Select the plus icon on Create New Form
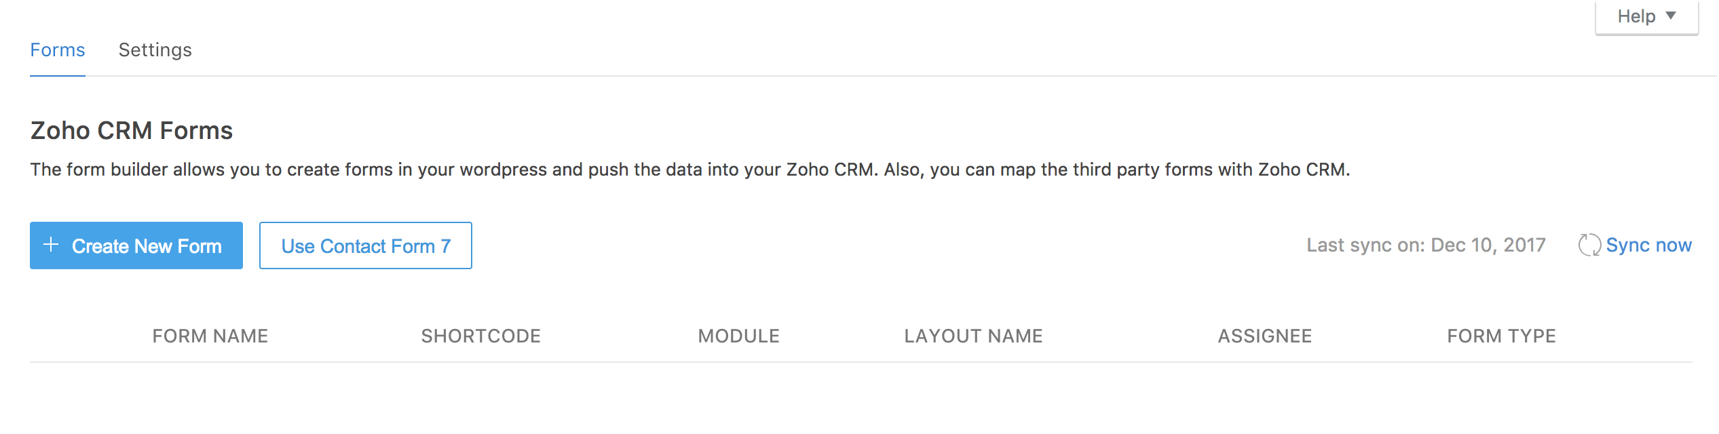The width and height of the screenshot is (1719, 434). (x=50, y=245)
